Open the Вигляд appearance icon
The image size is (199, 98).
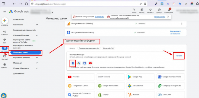click(x=142, y=11)
